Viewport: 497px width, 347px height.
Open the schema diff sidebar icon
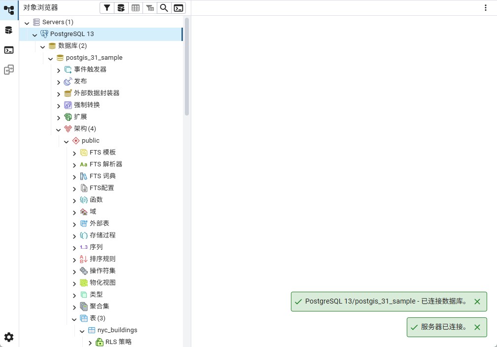[x=9, y=70]
